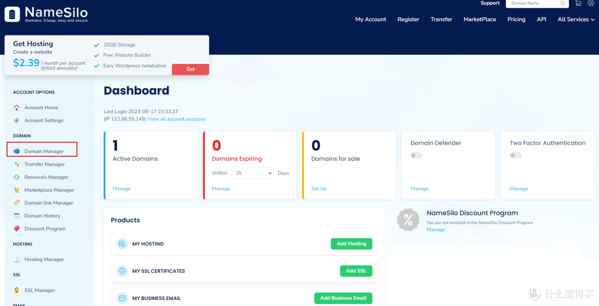This screenshot has width=599, height=306.
Task: Open Domain Manager in sidebar
Action: click(x=44, y=151)
